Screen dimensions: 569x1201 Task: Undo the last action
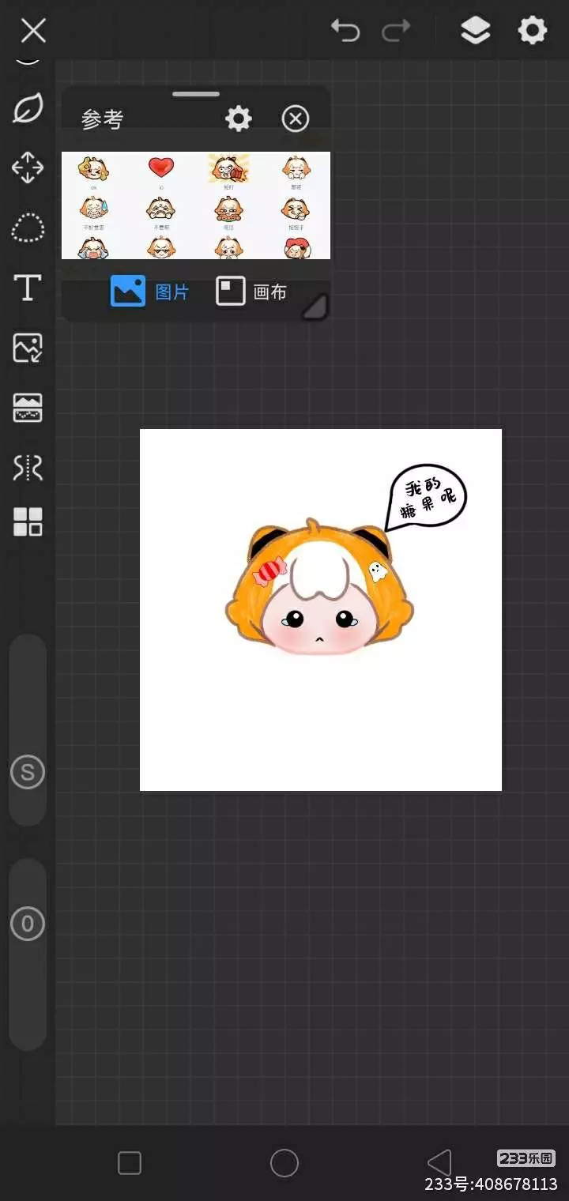pyautogui.click(x=345, y=31)
